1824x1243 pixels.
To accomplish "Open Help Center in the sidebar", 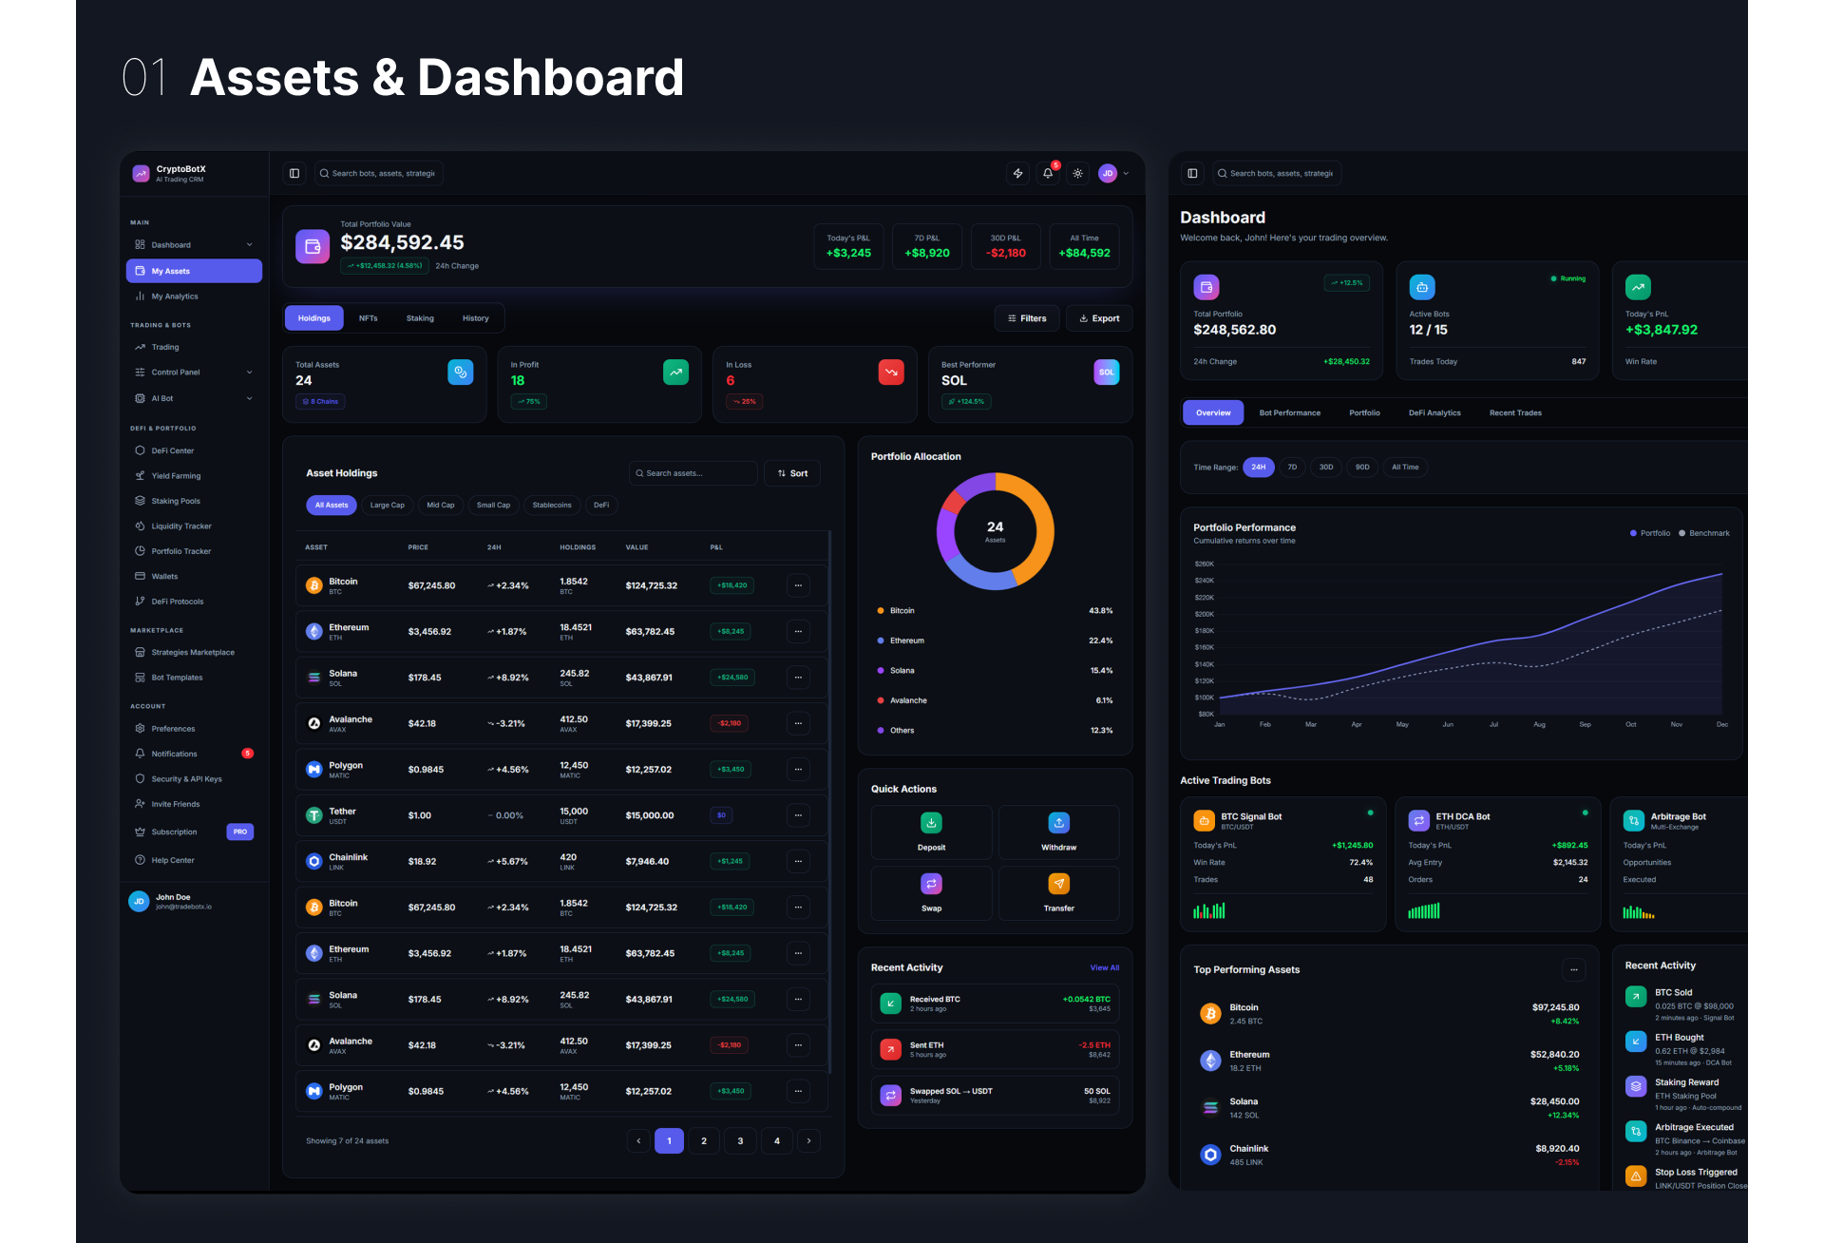I will 194,860.
